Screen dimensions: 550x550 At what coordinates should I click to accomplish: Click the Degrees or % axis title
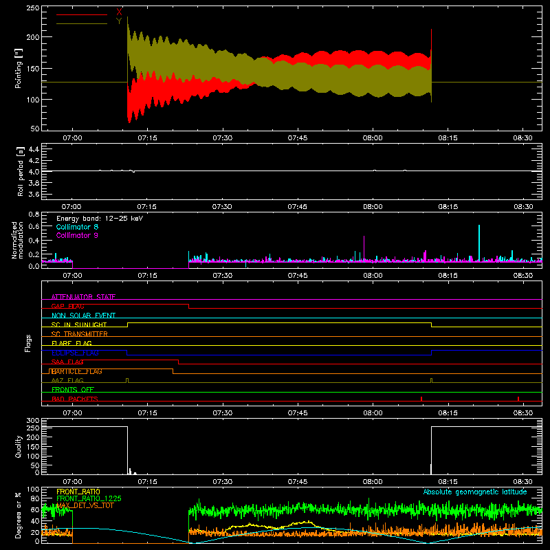pyautogui.click(x=19, y=515)
